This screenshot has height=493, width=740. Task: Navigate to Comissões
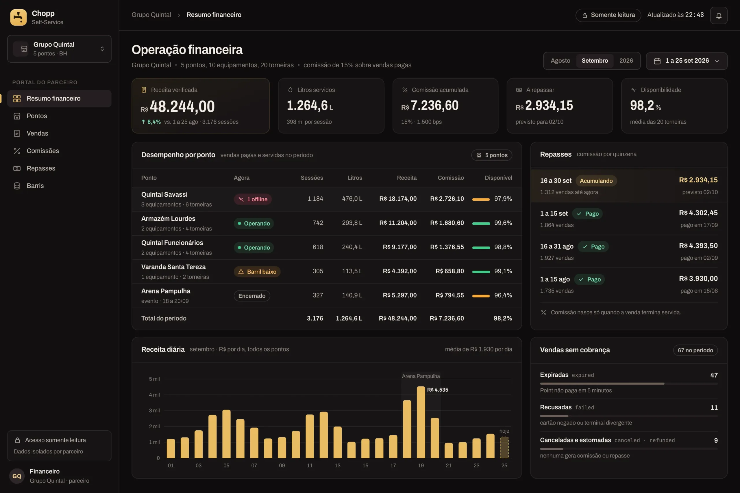pos(59,151)
